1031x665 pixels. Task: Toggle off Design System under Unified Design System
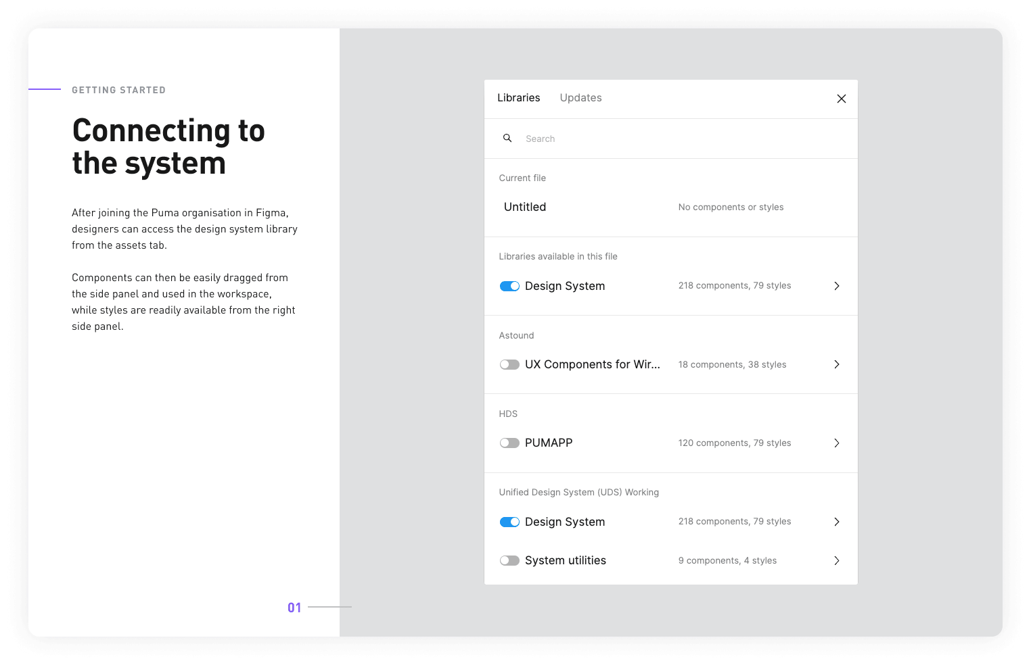(509, 522)
